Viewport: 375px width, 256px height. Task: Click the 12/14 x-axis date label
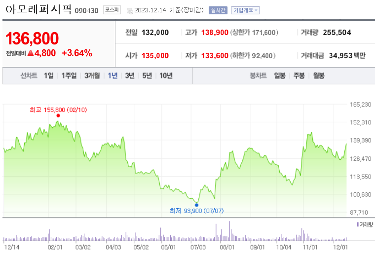click(12, 247)
